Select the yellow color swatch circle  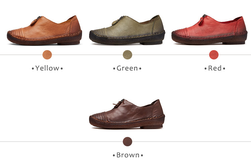[x=47, y=55]
